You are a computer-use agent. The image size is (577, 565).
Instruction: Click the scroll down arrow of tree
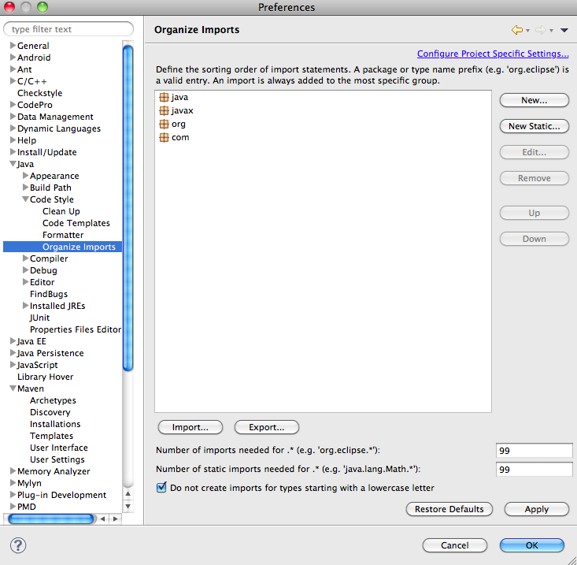click(128, 507)
